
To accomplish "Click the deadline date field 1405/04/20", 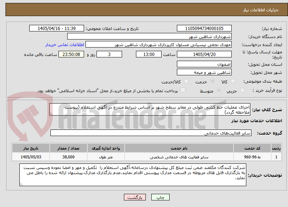I will tap(204, 54).
